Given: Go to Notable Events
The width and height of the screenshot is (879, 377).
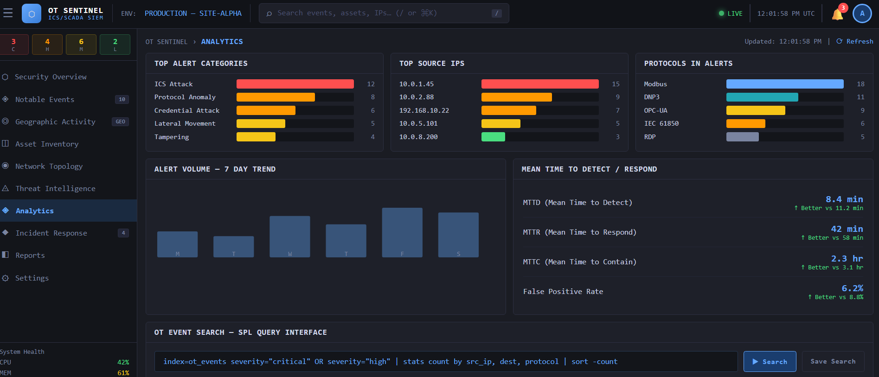Looking at the screenshot, I should click(x=68, y=99).
